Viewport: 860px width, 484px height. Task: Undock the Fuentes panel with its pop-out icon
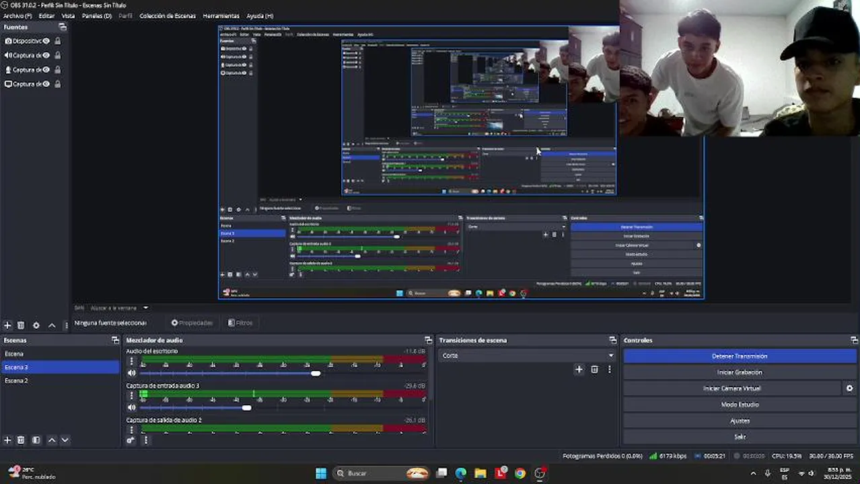click(x=63, y=27)
